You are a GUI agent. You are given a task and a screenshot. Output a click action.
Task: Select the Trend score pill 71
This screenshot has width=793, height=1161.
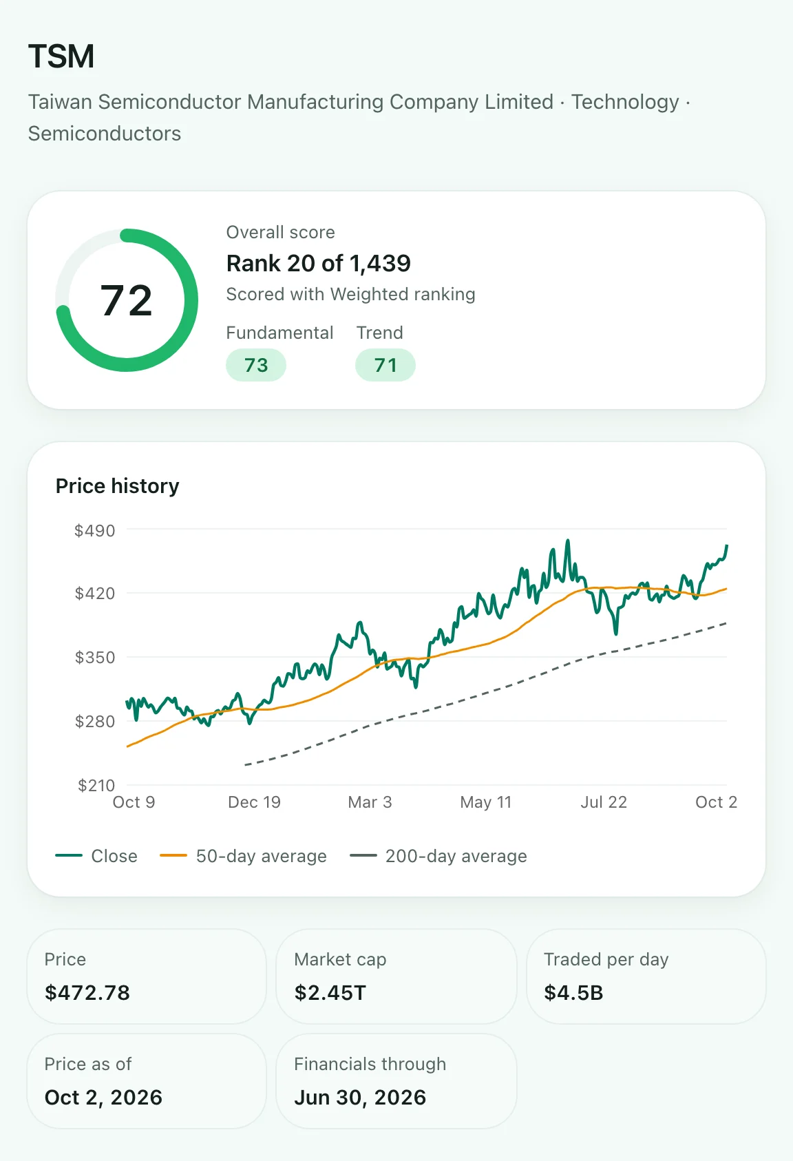pyautogui.click(x=385, y=365)
